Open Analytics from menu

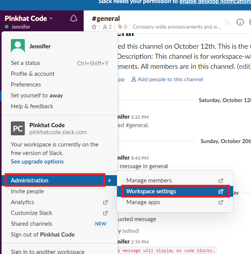60,202
